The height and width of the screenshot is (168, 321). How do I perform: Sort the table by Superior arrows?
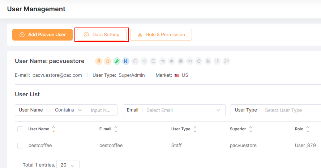point(251,129)
